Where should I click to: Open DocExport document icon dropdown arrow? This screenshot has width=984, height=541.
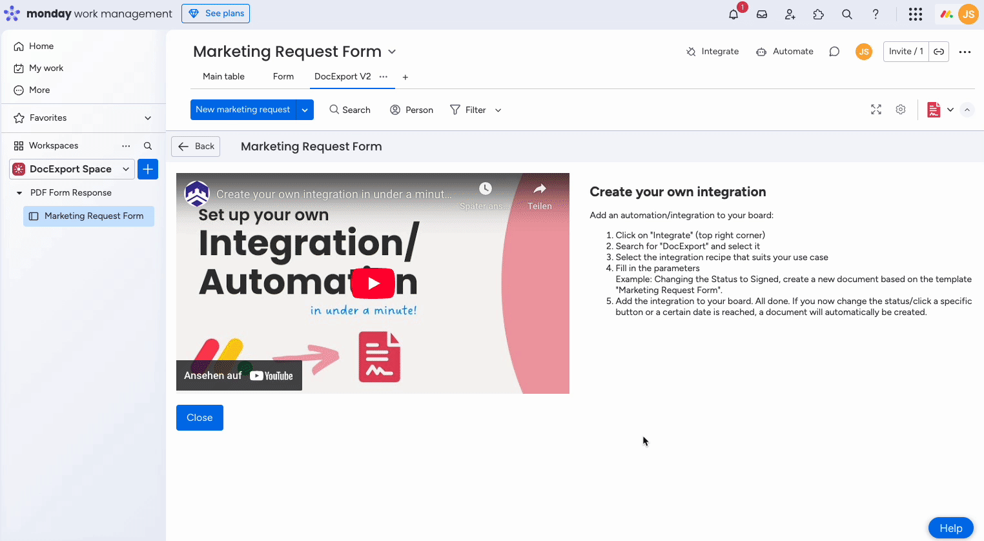pyautogui.click(x=950, y=110)
